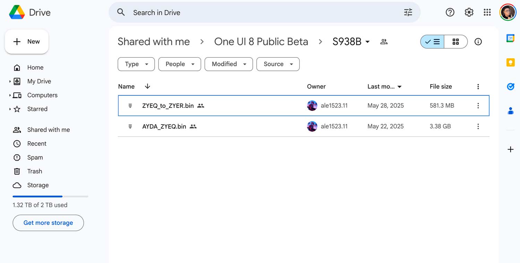This screenshot has width=520, height=263.
Task: Open more options for ZYEQ_to_ZYER.bin
Action: click(478, 105)
